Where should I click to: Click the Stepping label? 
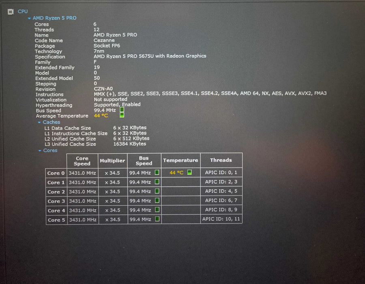tap(45, 84)
